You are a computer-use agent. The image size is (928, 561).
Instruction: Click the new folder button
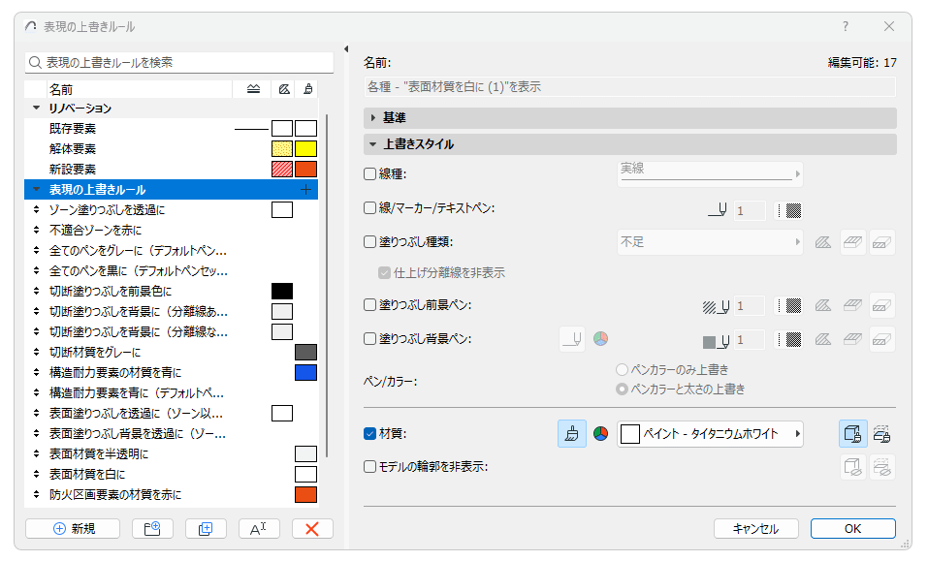(151, 529)
